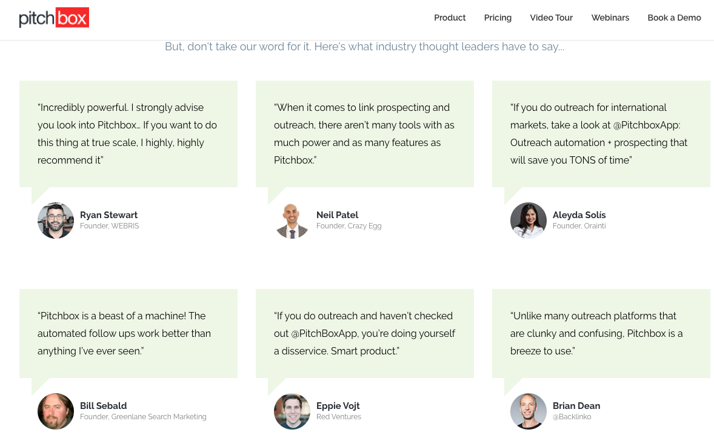The image size is (714, 435).
Task: Open the Product menu item
Action: pos(450,18)
